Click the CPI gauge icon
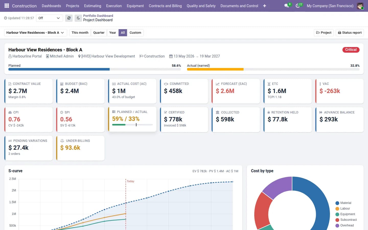The image size is (368, 230). [x=10, y=112]
